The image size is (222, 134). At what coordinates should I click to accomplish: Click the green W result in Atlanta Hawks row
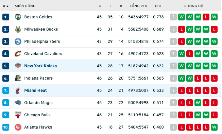pos(214,127)
